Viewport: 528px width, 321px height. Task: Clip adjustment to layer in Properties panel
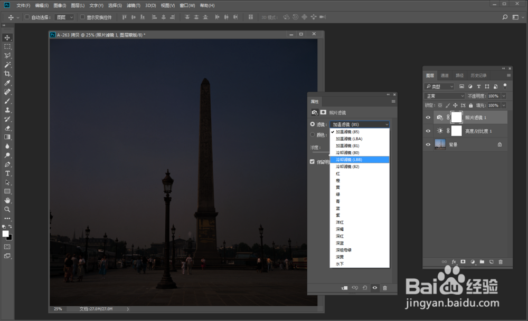tap(344, 288)
